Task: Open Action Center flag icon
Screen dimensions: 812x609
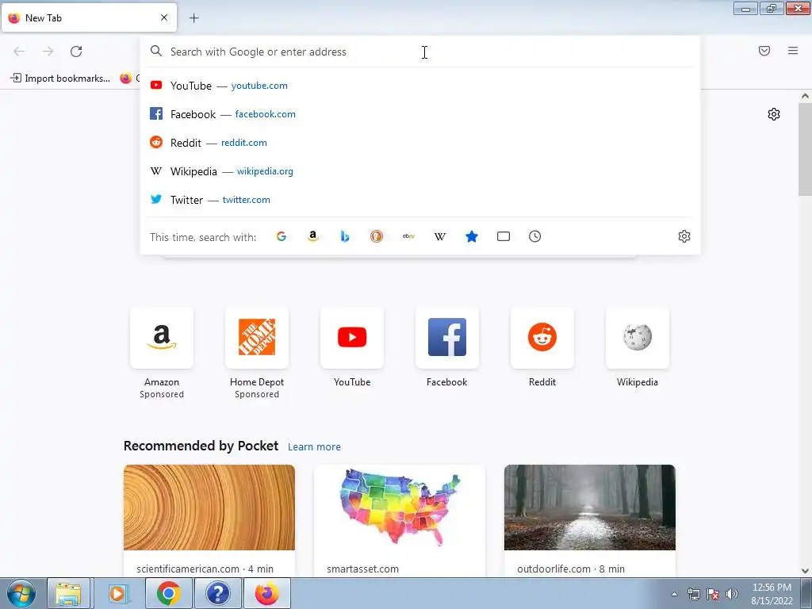Action: (x=713, y=594)
